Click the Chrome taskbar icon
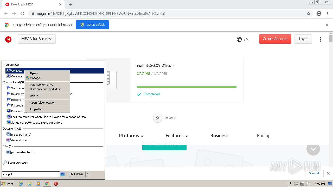The width and height of the screenshot is (333, 187). click(47, 184)
